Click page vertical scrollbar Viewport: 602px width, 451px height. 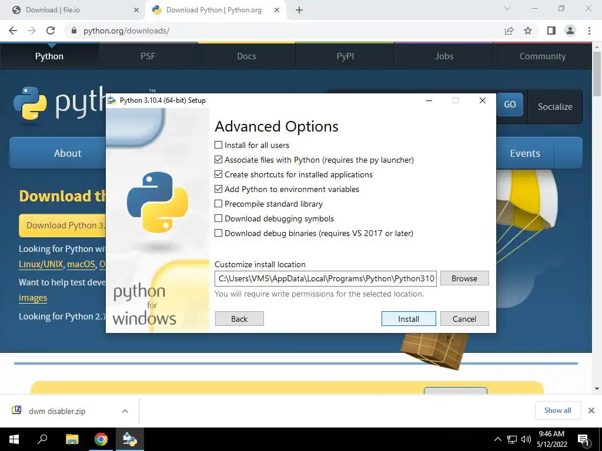click(597, 74)
